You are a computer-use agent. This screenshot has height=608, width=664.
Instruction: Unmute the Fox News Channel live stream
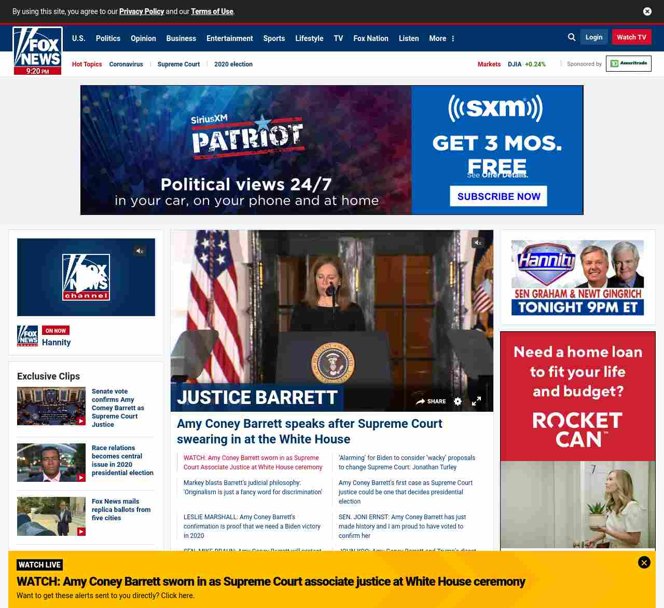click(140, 251)
